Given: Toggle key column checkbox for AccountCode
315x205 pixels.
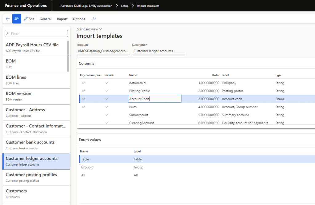Looking at the screenshot, I should 83,99.
